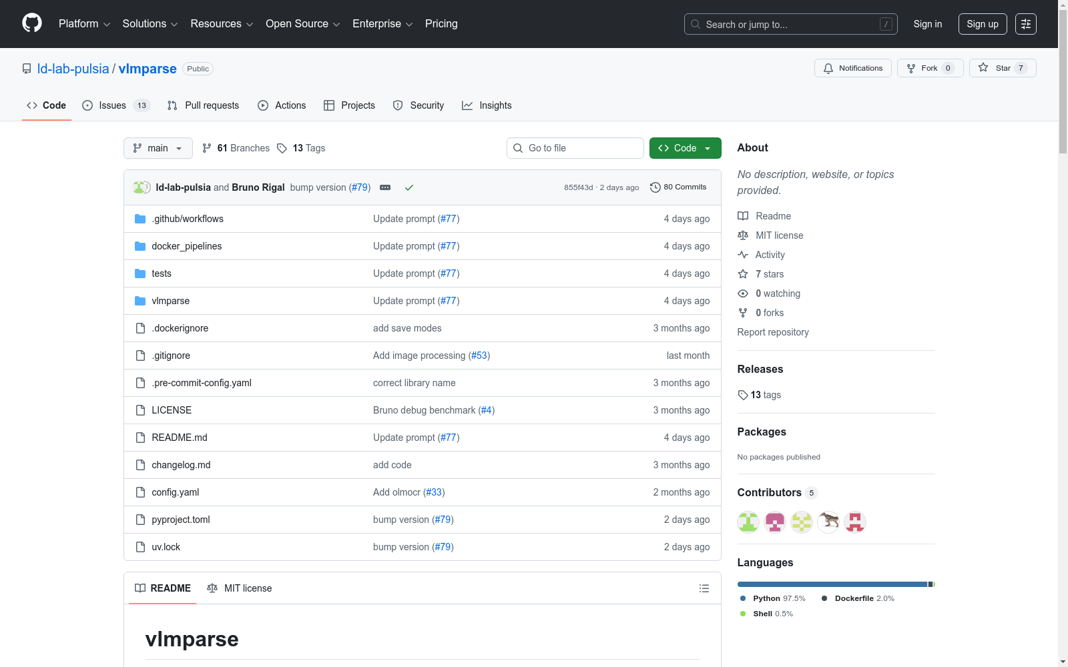Star this repository
This screenshot has height=667, width=1068.
1002,68
